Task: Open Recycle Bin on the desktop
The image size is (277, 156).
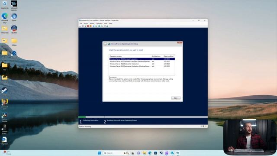Action: pyautogui.click(x=5, y=5)
